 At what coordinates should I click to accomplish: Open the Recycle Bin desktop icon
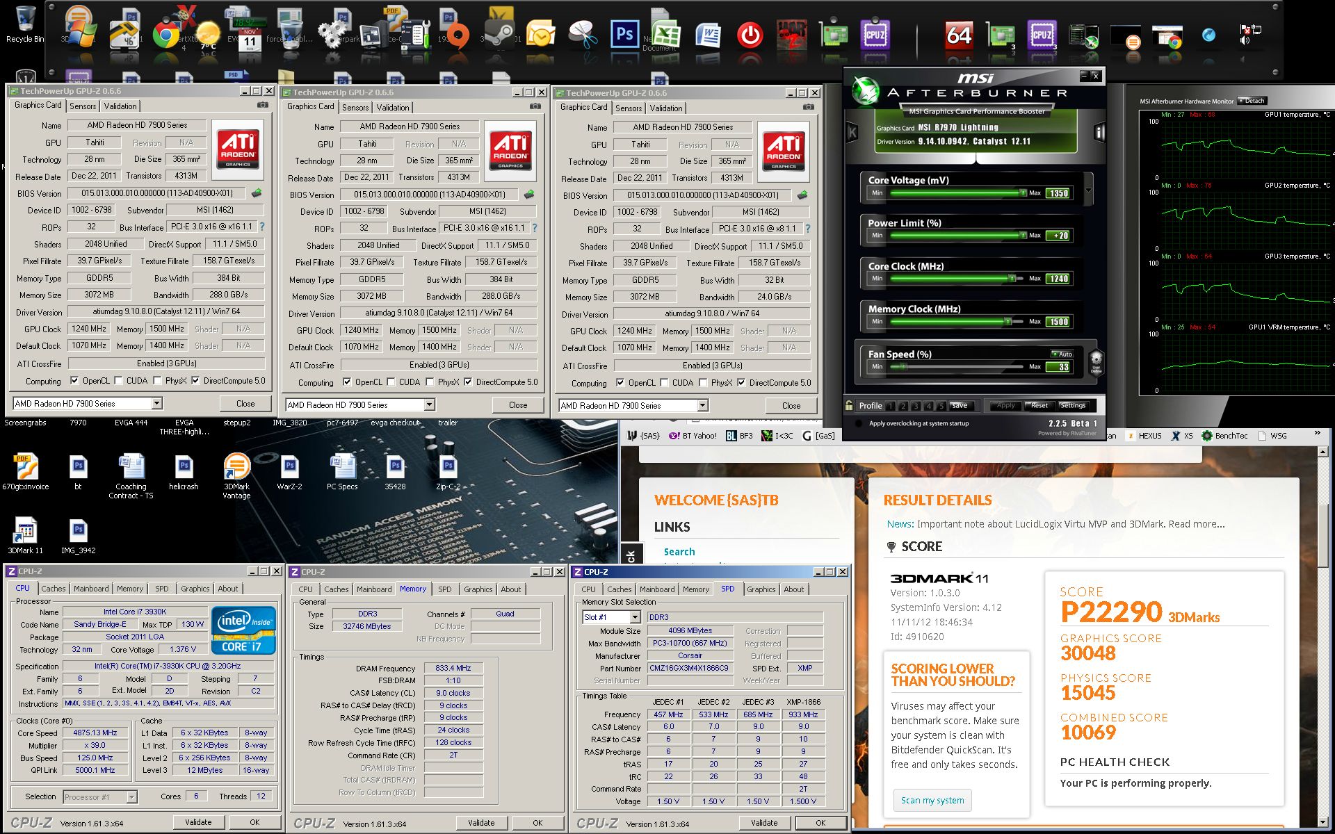click(24, 24)
